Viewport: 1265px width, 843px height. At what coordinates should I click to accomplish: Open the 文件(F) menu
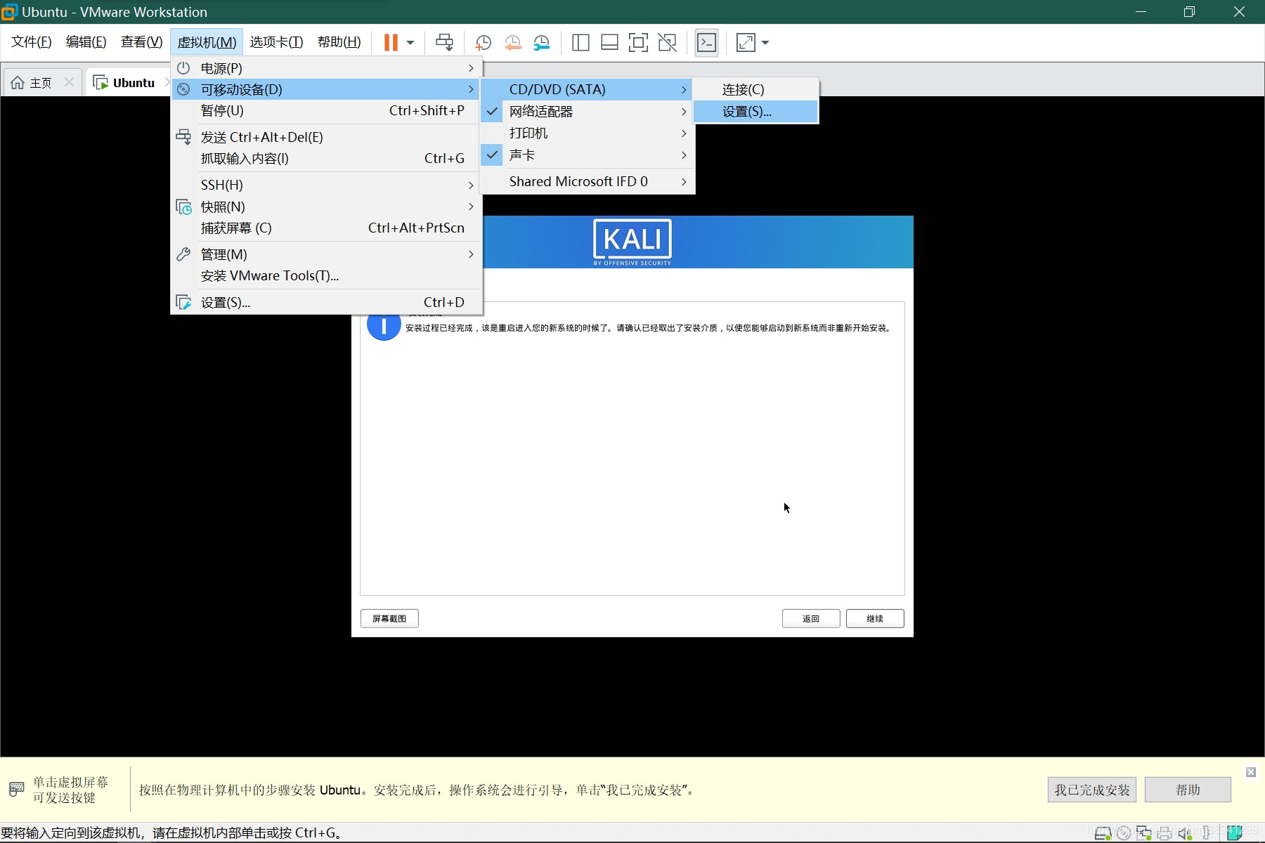pos(32,42)
